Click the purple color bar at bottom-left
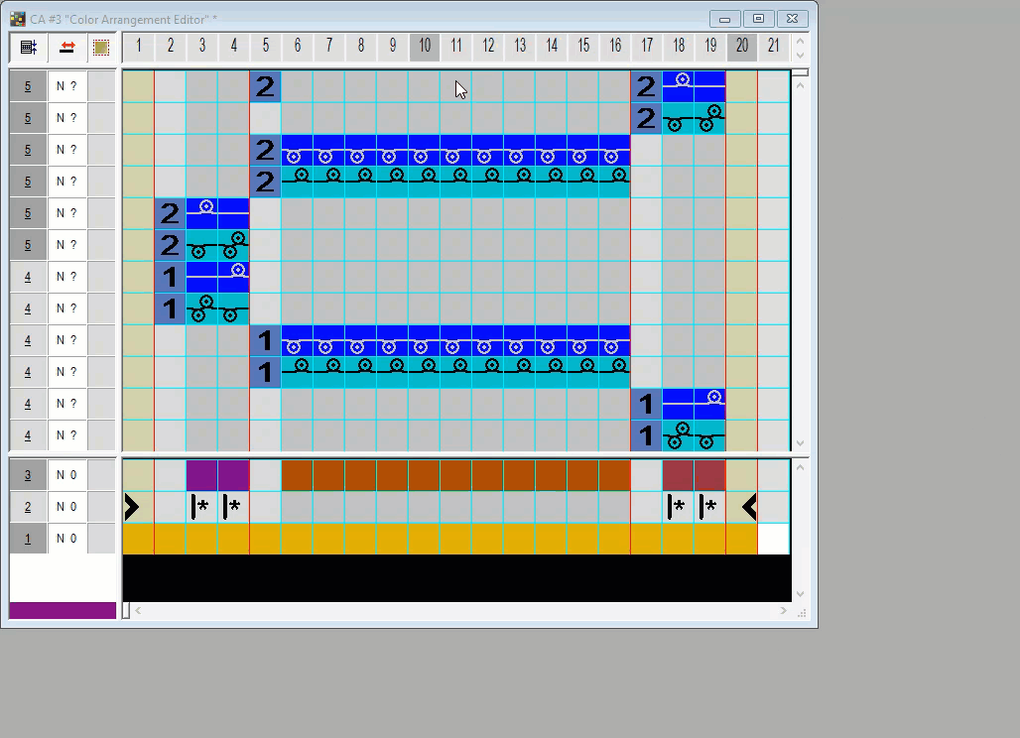This screenshot has width=1020, height=738. point(63,610)
